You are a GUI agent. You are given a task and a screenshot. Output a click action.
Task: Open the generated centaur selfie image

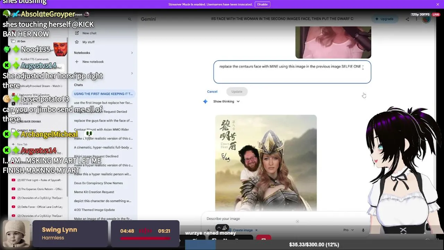pyautogui.click(x=266, y=163)
